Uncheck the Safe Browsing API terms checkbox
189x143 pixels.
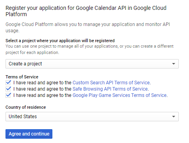8,89
